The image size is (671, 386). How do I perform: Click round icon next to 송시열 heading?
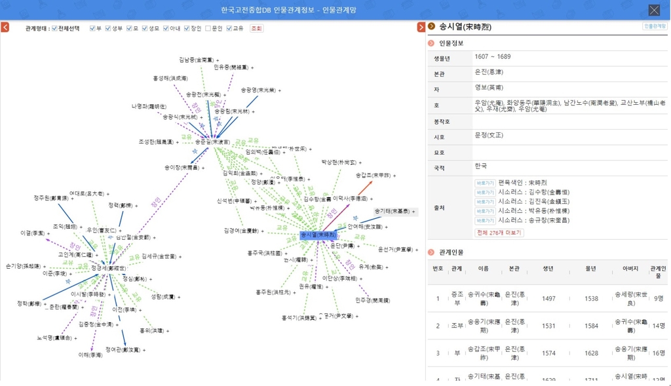(x=432, y=28)
